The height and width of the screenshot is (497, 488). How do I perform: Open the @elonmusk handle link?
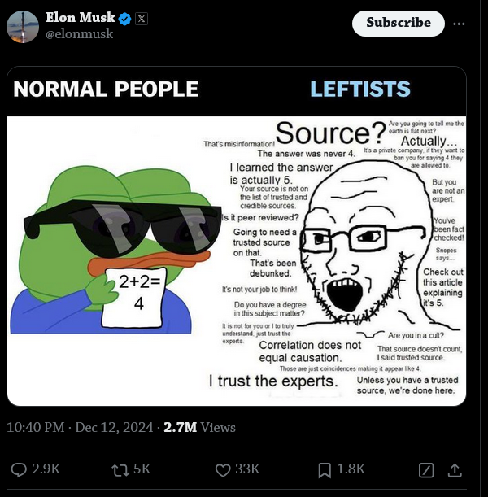pyautogui.click(x=79, y=33)
